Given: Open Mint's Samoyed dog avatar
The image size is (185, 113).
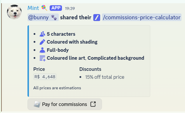Looking at the screenshot, I should pyautogui.click(x=14, y=12).
